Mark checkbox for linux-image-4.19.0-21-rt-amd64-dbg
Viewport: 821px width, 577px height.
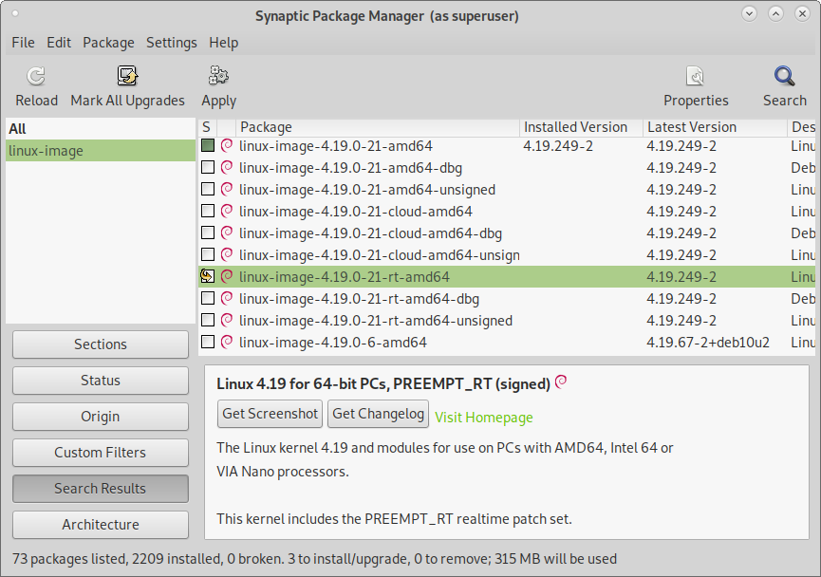pyautogui.click(x=208, y=298)
